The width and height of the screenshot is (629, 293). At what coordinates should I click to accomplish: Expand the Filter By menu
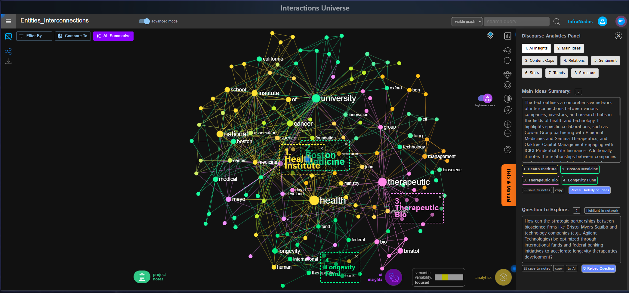(x=34, y=36)
